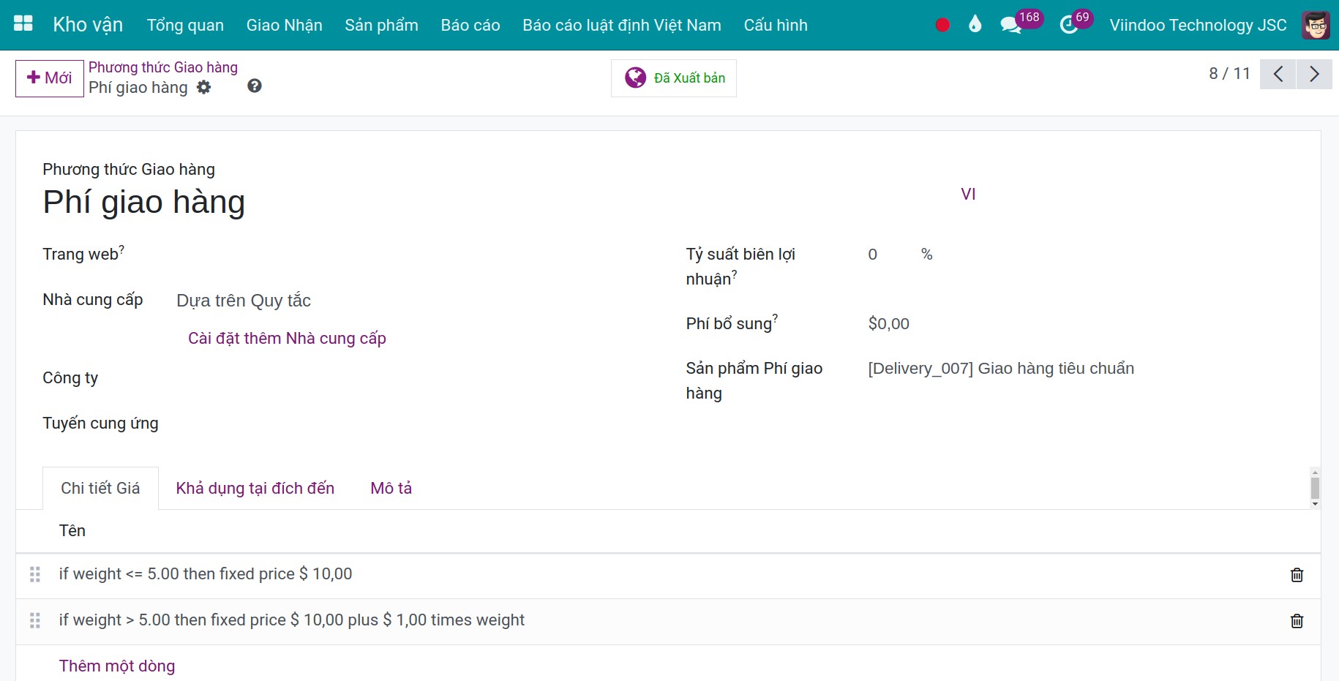Click the notebook vertical scrollbar

pos(1315,488)
